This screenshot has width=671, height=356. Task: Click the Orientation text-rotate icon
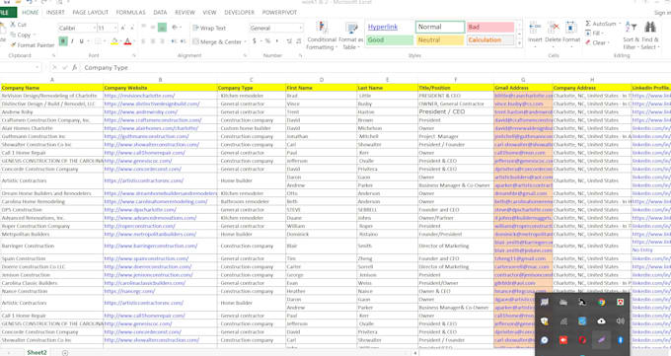(x=175, y=28)
